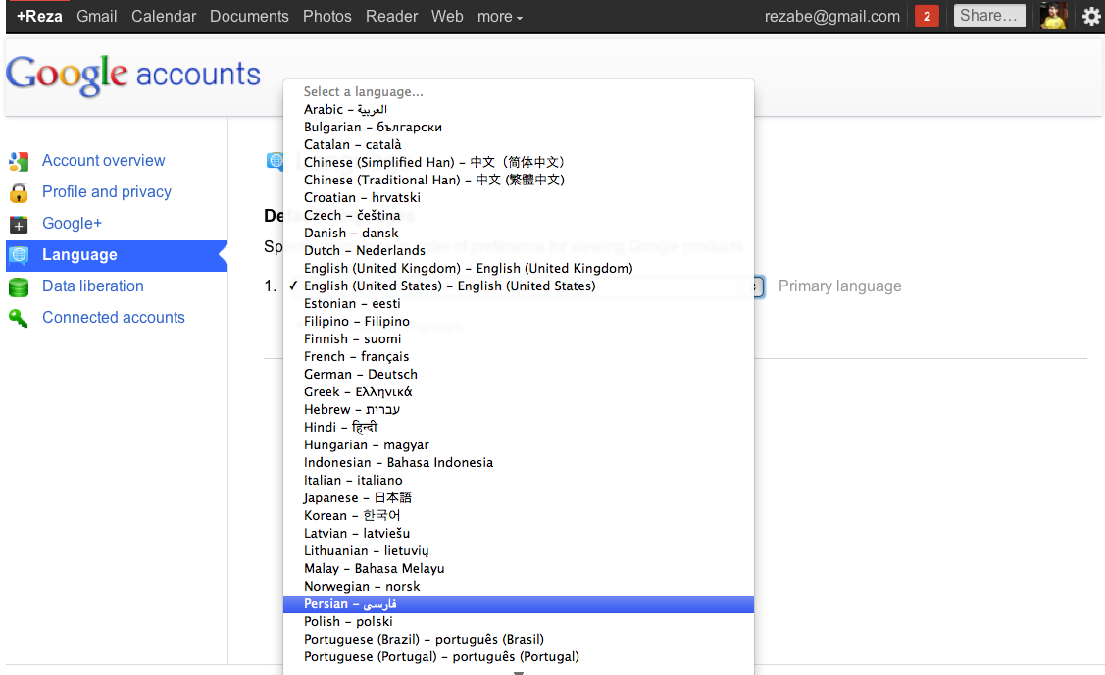Screen dimensions: 1105x675
Task: Select Lithuanian – lietuvių option
Action: 518,550
